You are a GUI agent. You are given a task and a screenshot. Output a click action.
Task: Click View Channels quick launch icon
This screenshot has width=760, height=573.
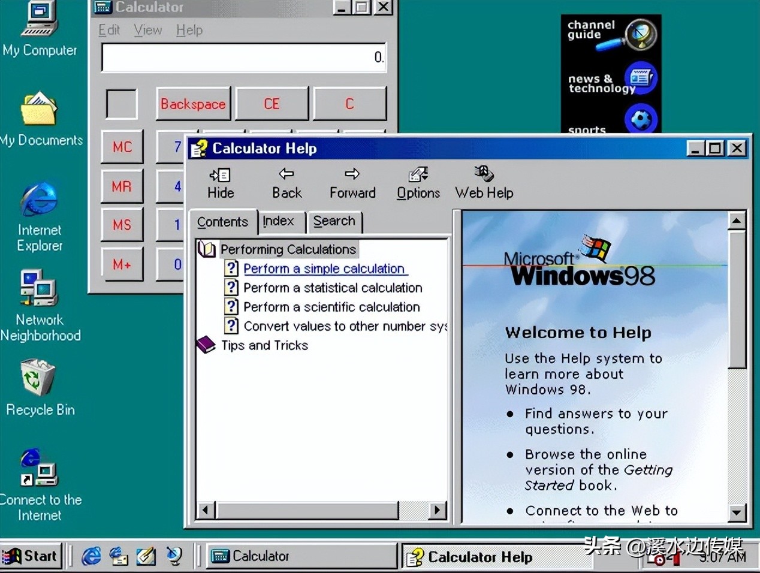(x=174, y=556)
